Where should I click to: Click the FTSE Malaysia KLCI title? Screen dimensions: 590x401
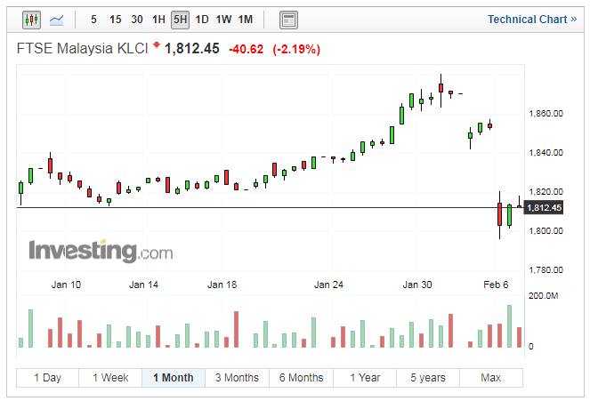coord(83,49)
